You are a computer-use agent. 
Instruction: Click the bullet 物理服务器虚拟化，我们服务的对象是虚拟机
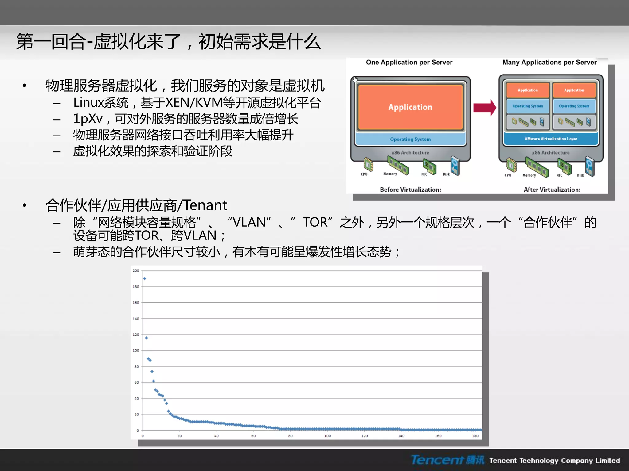[x=185, y=86]
